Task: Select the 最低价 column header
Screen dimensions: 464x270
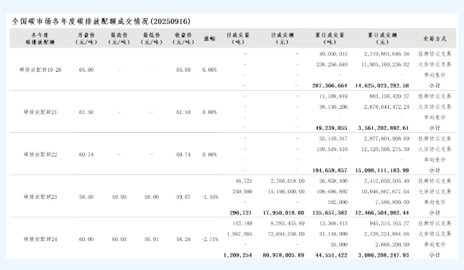Action: [x=152, y=39]
